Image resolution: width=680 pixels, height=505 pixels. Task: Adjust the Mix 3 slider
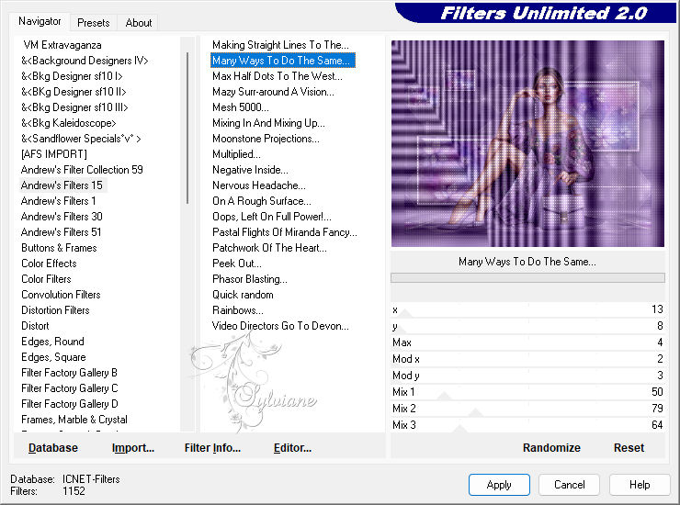[527, 425]
